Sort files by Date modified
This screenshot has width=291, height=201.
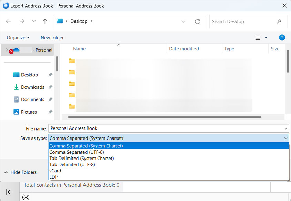184,49
